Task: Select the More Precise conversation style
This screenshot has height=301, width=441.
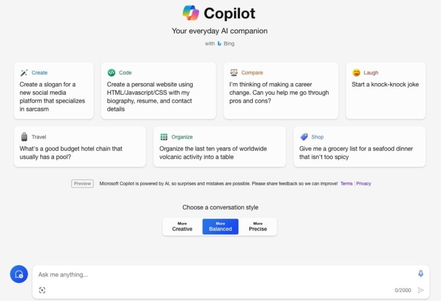Action: (x=258, y=227)
